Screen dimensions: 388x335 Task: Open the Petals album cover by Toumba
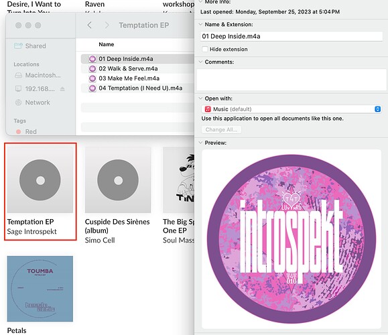point(40,289)
